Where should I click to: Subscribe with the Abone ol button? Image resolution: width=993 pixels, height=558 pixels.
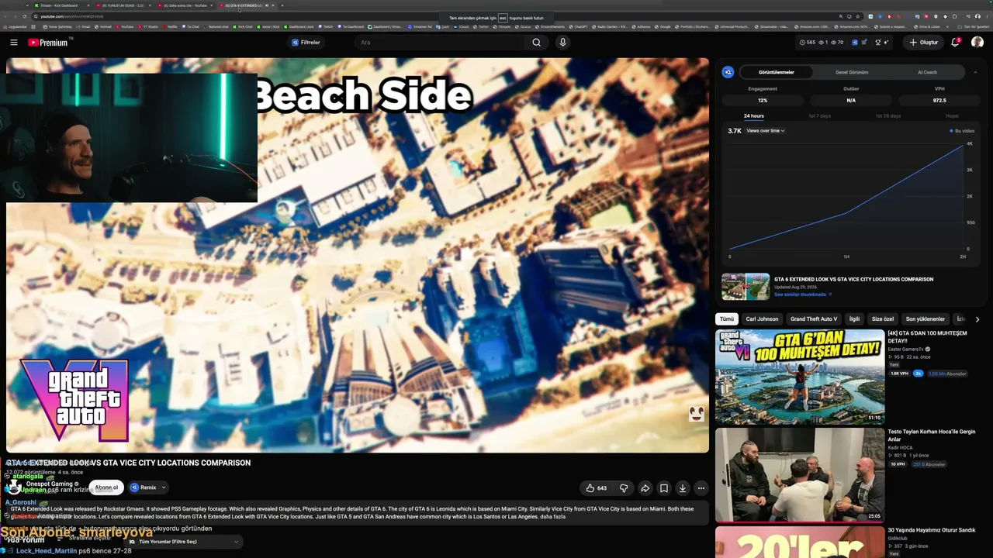point(106,487)
